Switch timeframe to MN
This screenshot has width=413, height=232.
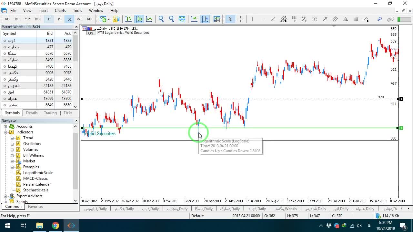tap(89, 19)
